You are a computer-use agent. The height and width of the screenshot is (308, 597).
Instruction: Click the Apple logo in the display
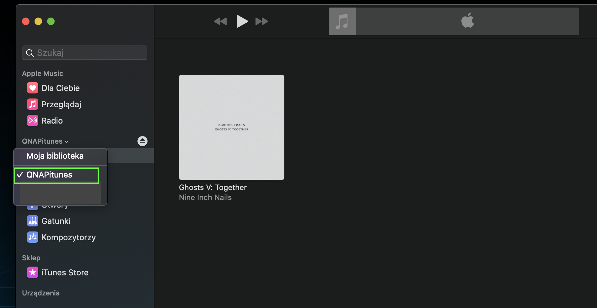468,20
